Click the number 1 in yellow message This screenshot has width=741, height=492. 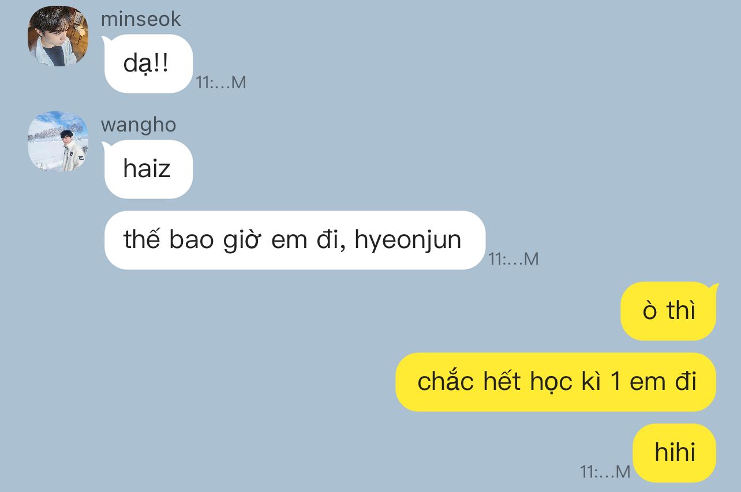[615, 382]
